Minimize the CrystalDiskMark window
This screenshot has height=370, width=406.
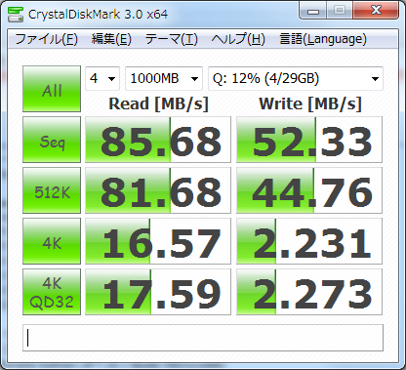(x=313, y=11)
